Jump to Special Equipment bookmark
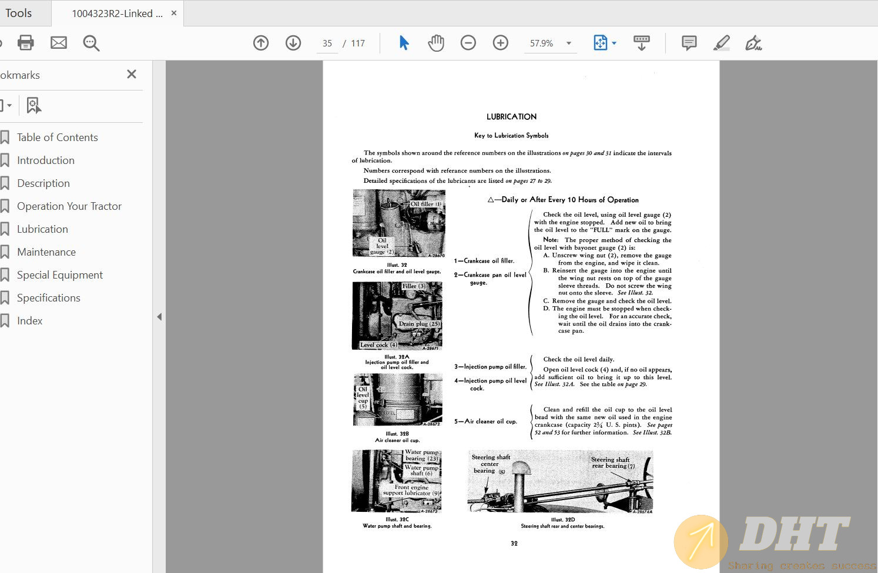Screen dimensions: 878x573 (x=60, y=275)
